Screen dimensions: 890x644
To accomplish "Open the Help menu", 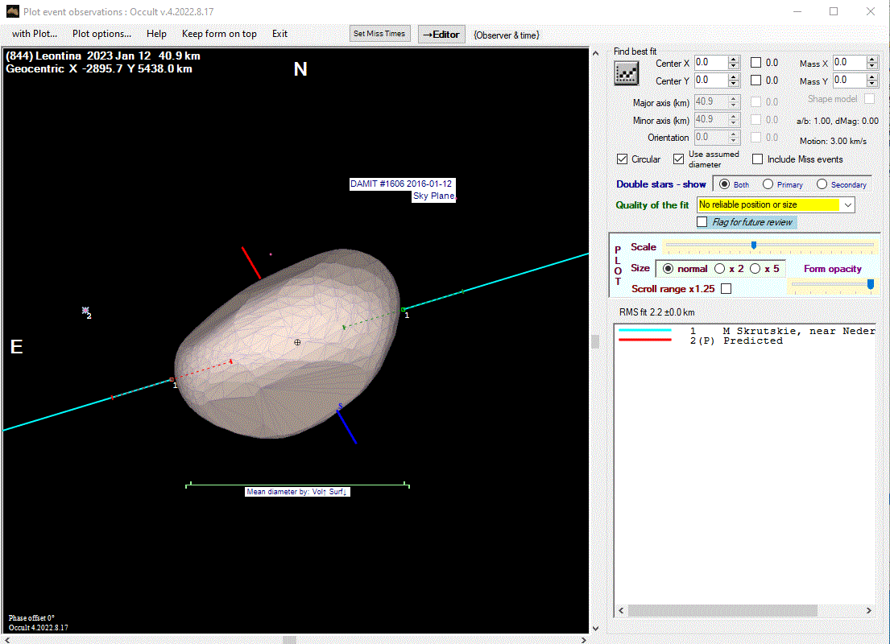I will coord(156,34).
